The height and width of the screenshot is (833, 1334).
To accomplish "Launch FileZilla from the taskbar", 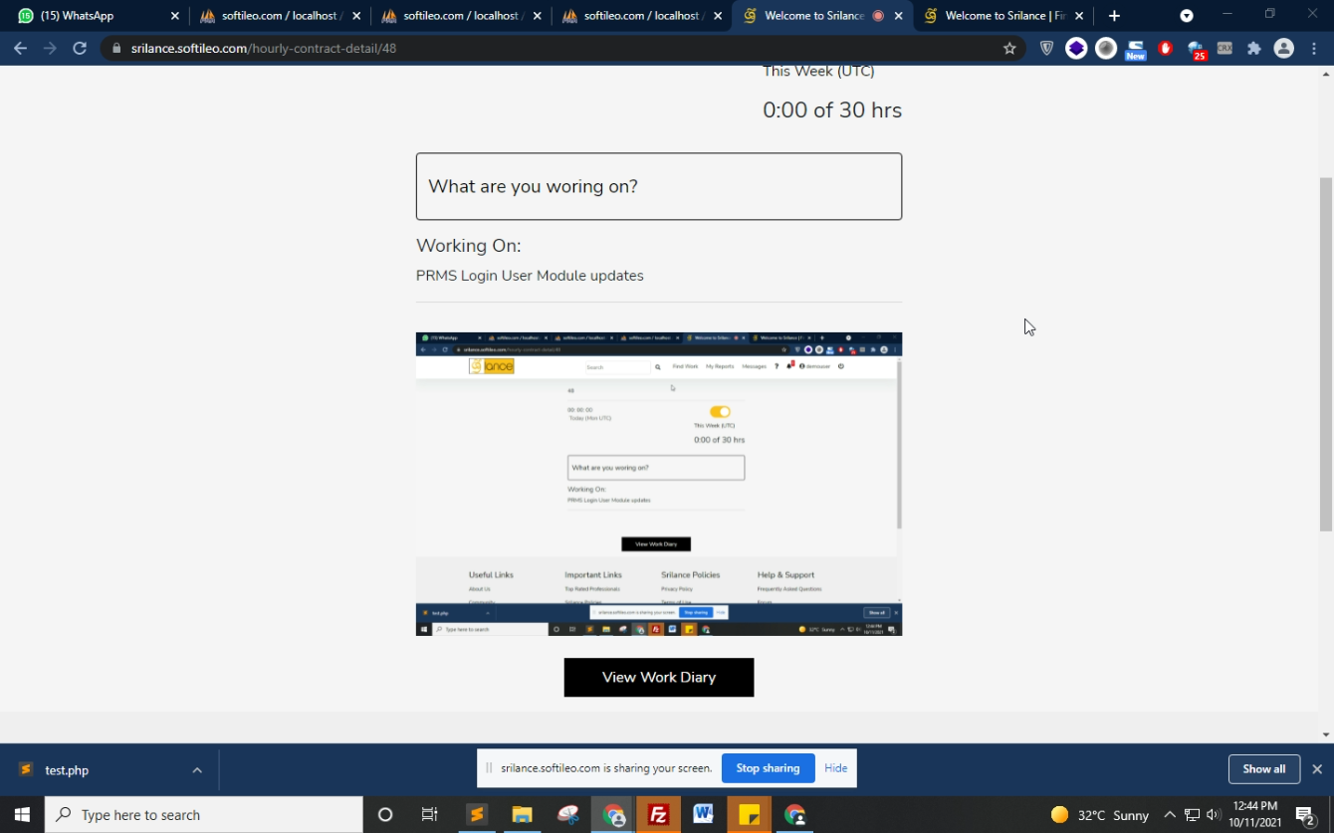I will coord(658,815).
